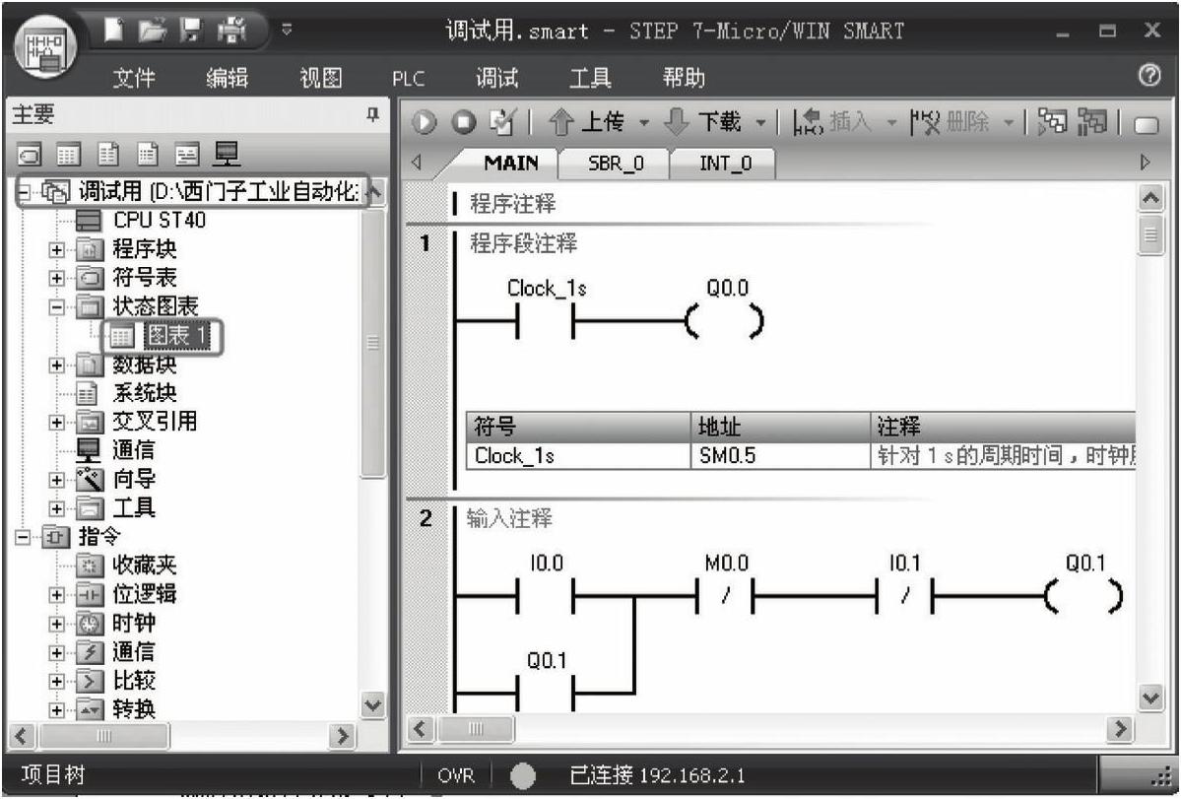The width and height of the screenshot is (1181, 799).
Task: Click the compile icon in toolbar
Action: (x=503, y=122)
